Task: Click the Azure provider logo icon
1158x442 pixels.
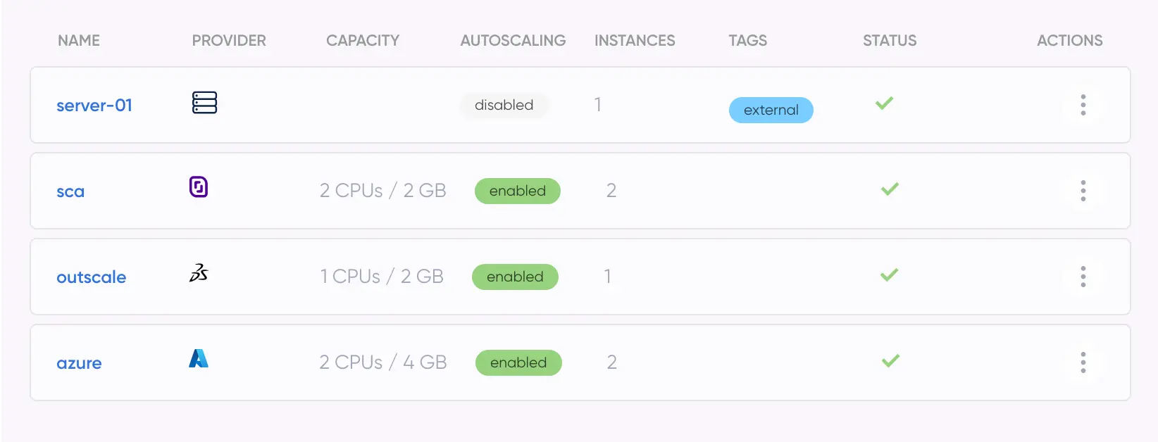Action: [x=199, y=359]
